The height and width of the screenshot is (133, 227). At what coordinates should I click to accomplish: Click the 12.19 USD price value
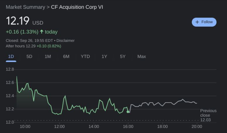25,21
